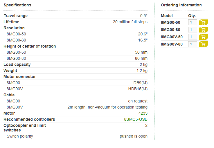Click the Motor connector row label
Viewport: 214px width, 148px height.
pos(20,77)
